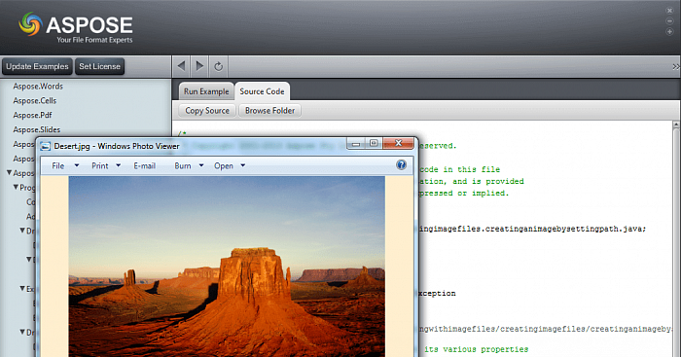Open the File dropdown in Photo Viewer

(x=65, y=165)
